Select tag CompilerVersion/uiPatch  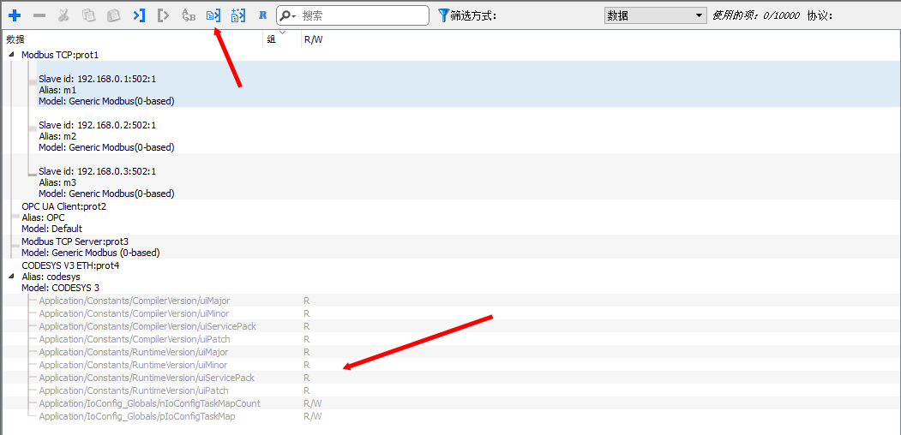(x=135, y=339)
